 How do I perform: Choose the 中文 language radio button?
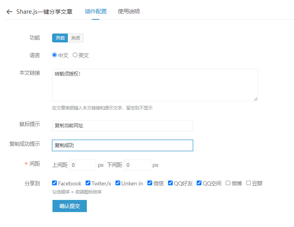tap(55, 55)
